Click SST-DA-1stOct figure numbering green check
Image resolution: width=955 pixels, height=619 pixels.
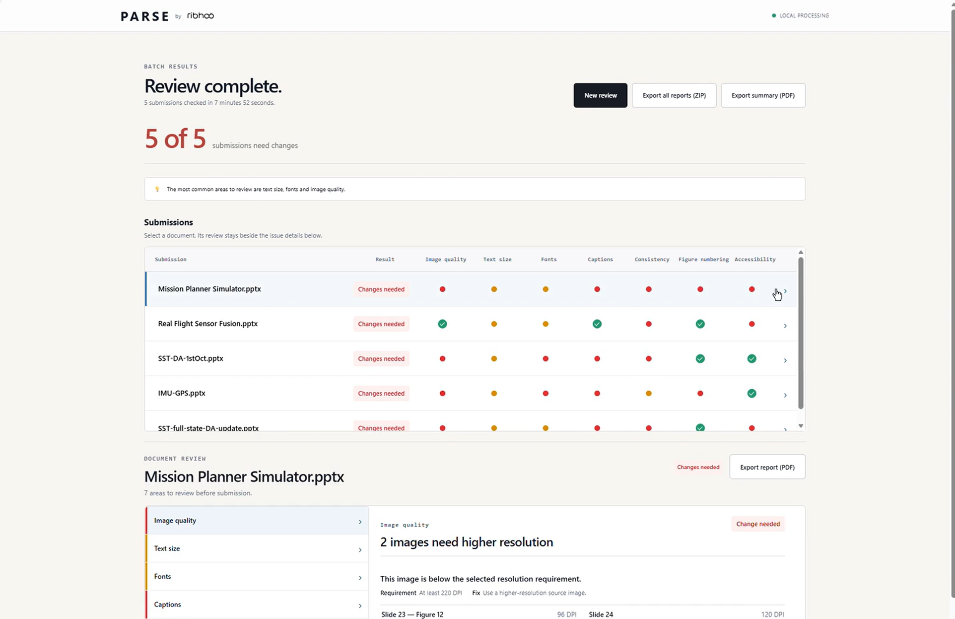click(x=700, y=359)
